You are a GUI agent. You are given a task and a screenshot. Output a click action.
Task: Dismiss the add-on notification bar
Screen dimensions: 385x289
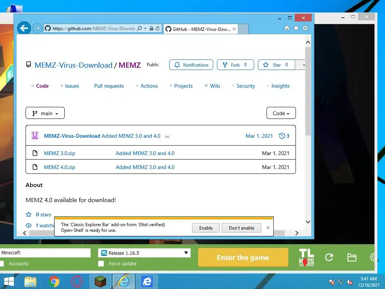[x=268, y=228]
